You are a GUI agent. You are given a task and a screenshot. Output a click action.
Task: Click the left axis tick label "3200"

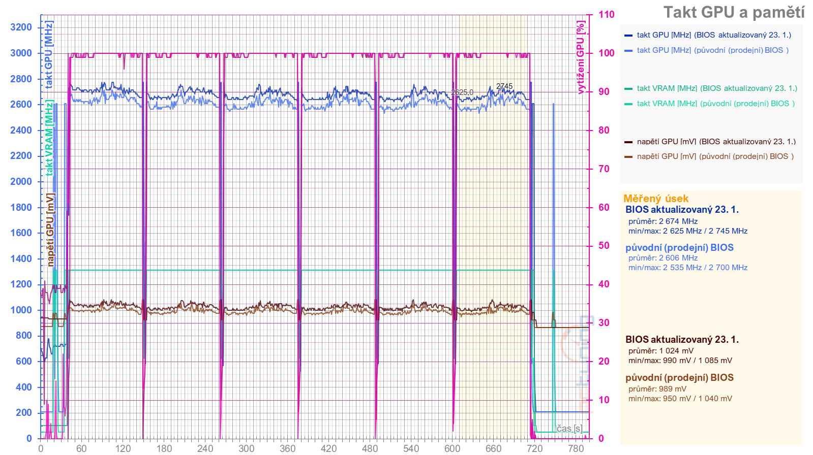[x=21, y=27]
